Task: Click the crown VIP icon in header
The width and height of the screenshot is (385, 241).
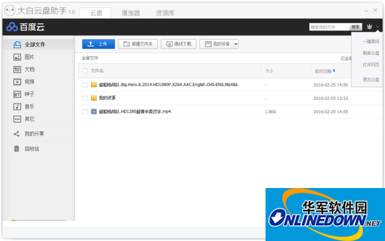Action: pyautogui.click(x=369, y=26)
